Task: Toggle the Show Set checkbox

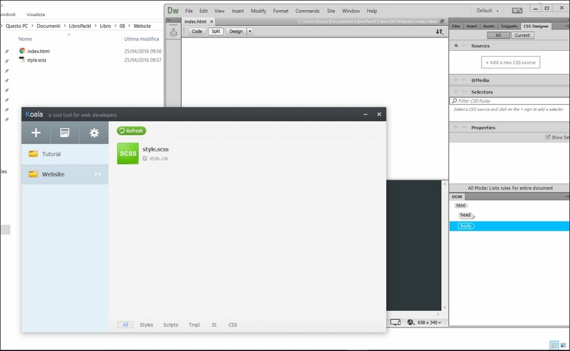Action: point(547,137)
